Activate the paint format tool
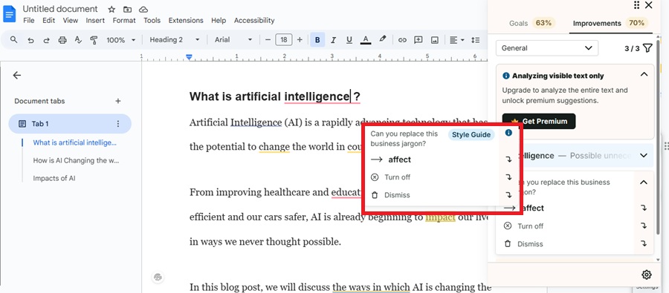The height and width of the screenshot is (293, 669). [x=94, y=40]
